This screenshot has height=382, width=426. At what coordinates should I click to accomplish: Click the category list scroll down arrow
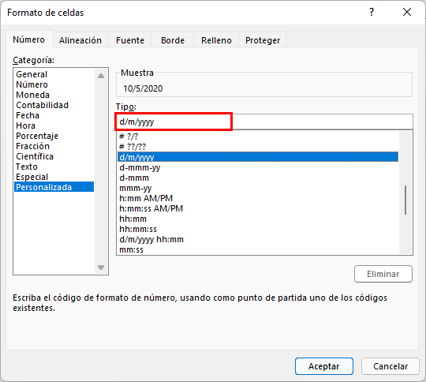point(101,268)
